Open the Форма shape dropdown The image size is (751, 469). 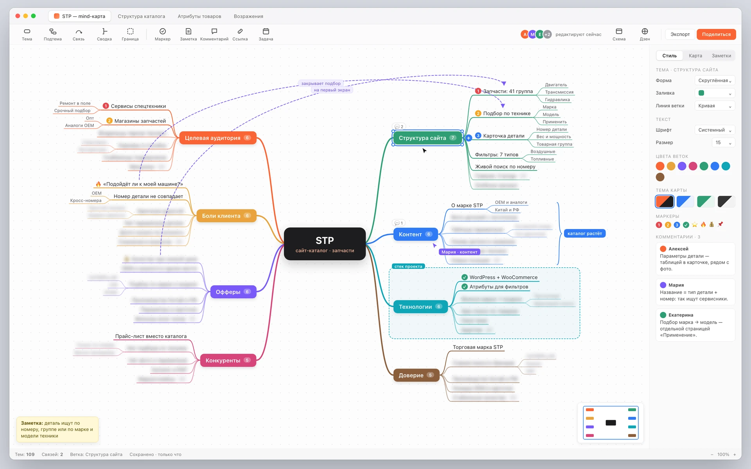tap(715, 81)
